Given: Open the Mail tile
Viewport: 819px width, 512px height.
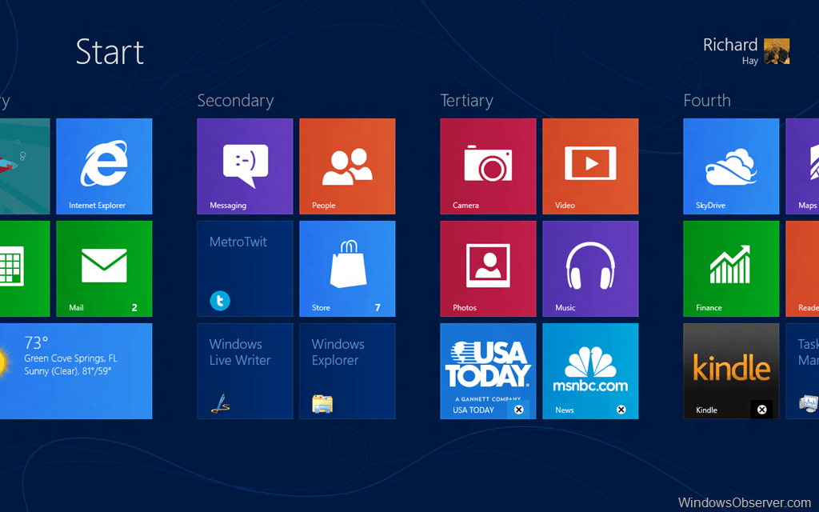Looking at the screenshot, I should coord(104,269).
